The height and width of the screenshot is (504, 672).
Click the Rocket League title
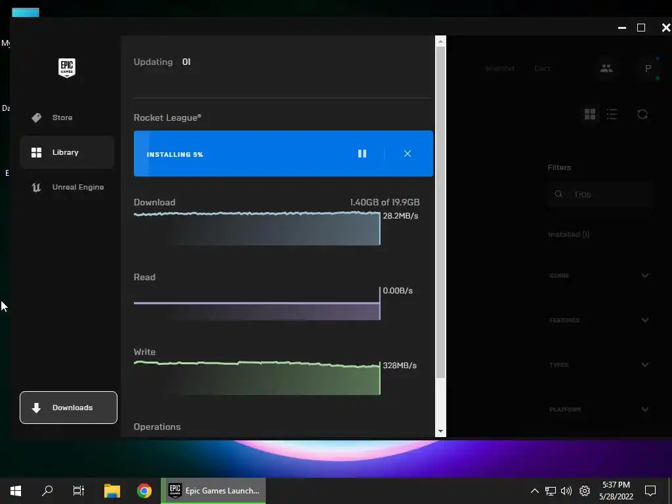[167, 117]
